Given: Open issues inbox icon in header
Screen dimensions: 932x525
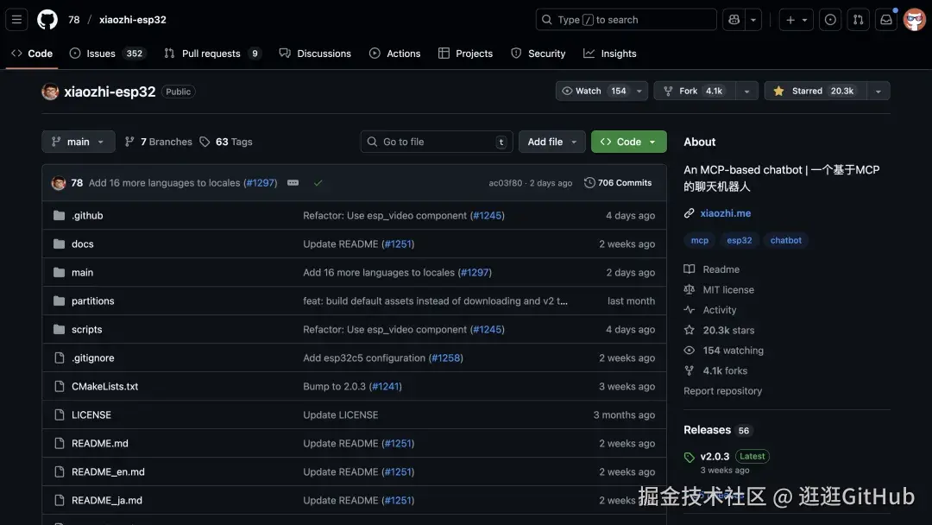Looking at the screenshot, I should [830, 20].
